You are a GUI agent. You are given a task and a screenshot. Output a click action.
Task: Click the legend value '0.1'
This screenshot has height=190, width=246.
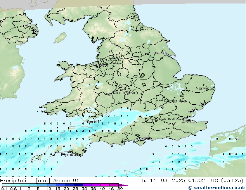[x=4, y=188]
